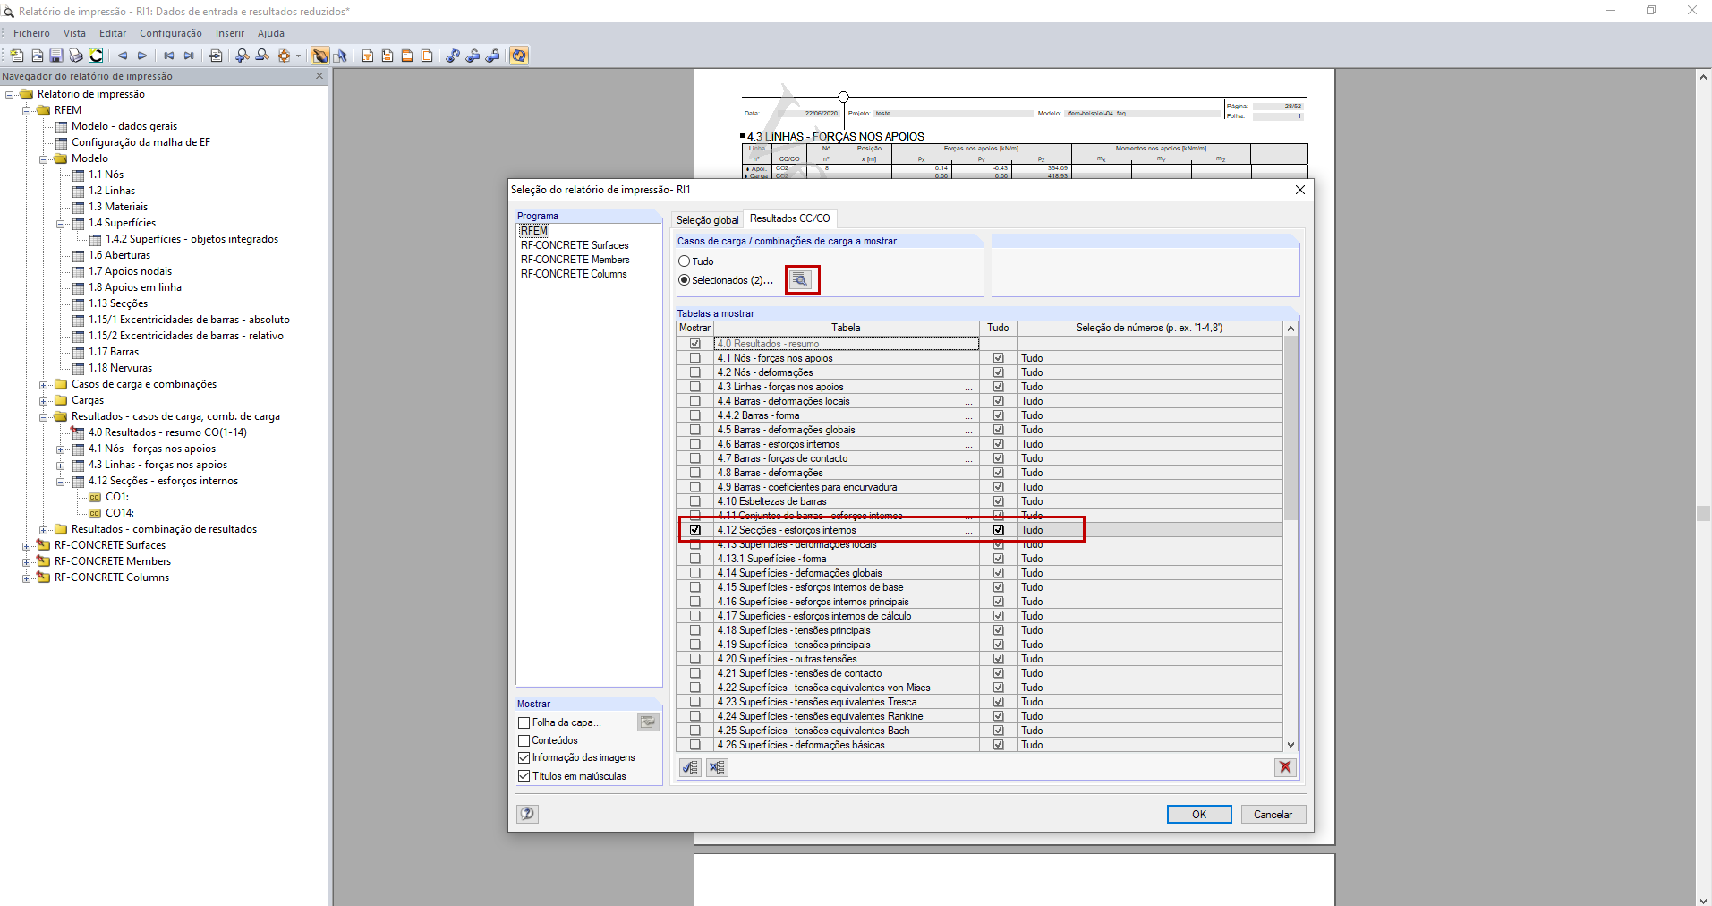Viewport: 1712px width, 906px height.
Task: Toggle Tudo checkbox for 4.6 Barras - esforços internos
Action: 999,444
